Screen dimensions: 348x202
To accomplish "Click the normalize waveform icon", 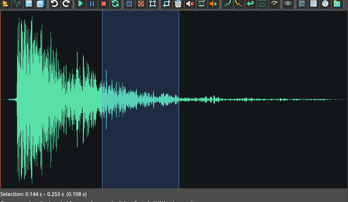I will (x=202, y=3).
